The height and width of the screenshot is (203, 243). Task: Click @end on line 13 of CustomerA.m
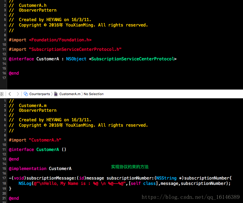tap(14, 159)
